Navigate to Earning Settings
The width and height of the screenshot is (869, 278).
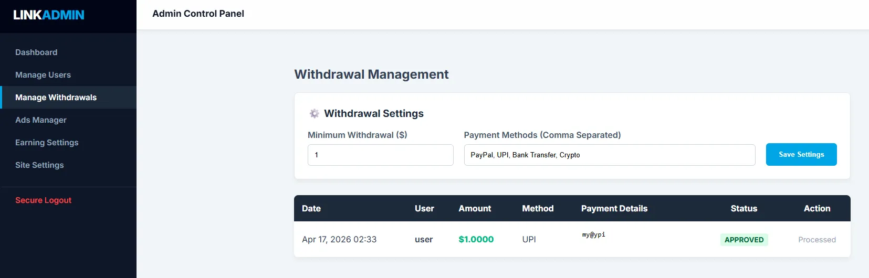pyautogui.click(x=47, y=143)
